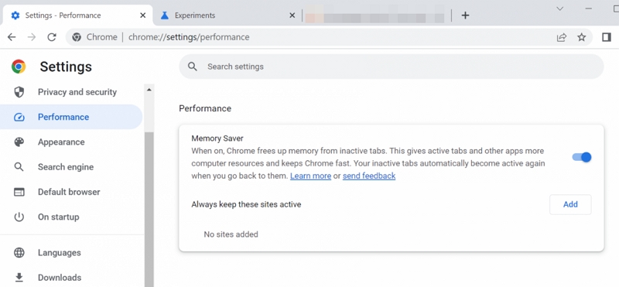Click Always keep these sites active label
Screen dimensions: 619x287
point(246,204)
